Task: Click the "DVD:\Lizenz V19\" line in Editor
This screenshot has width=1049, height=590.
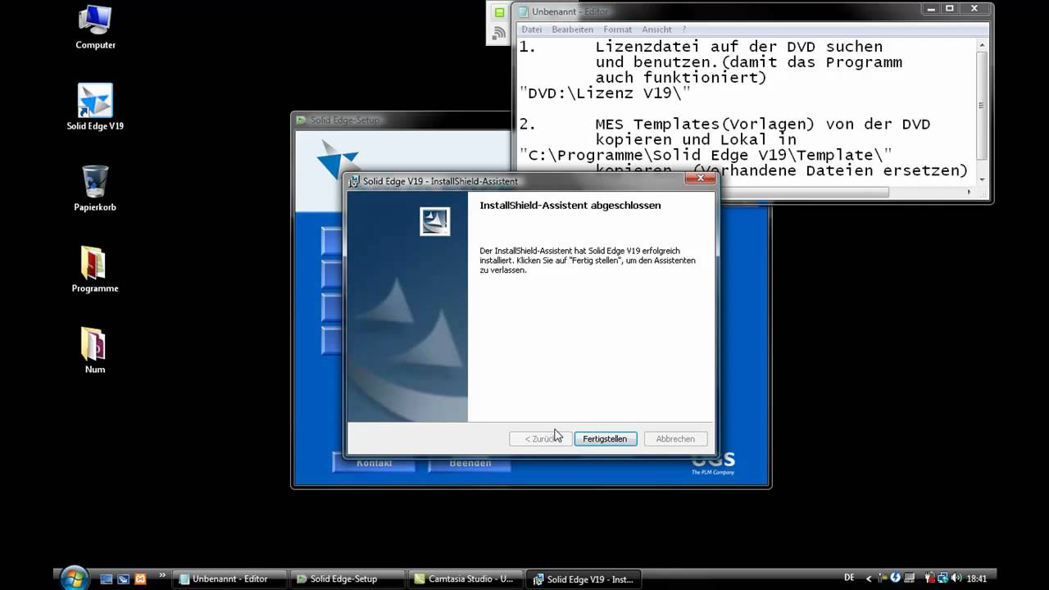Action: point(605,93)
